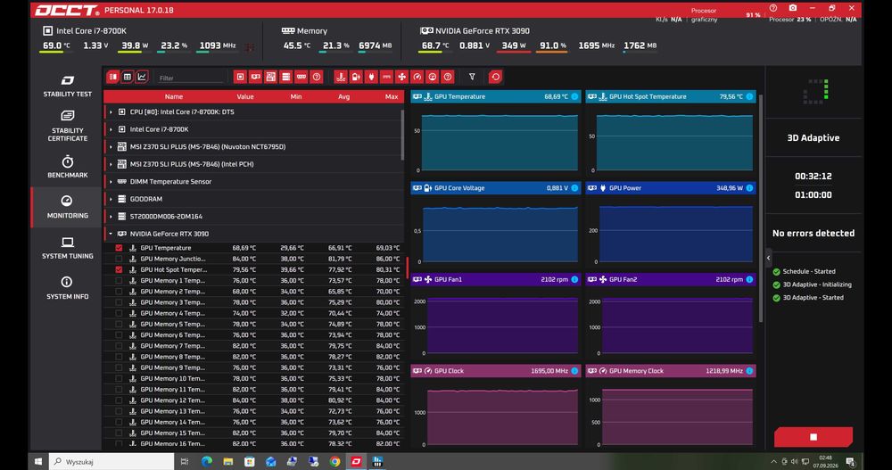The height and width of the screenshot is (470, 892).
Task: Toggle the storage drive sensor filter icon
Action: tap(286, 77)
